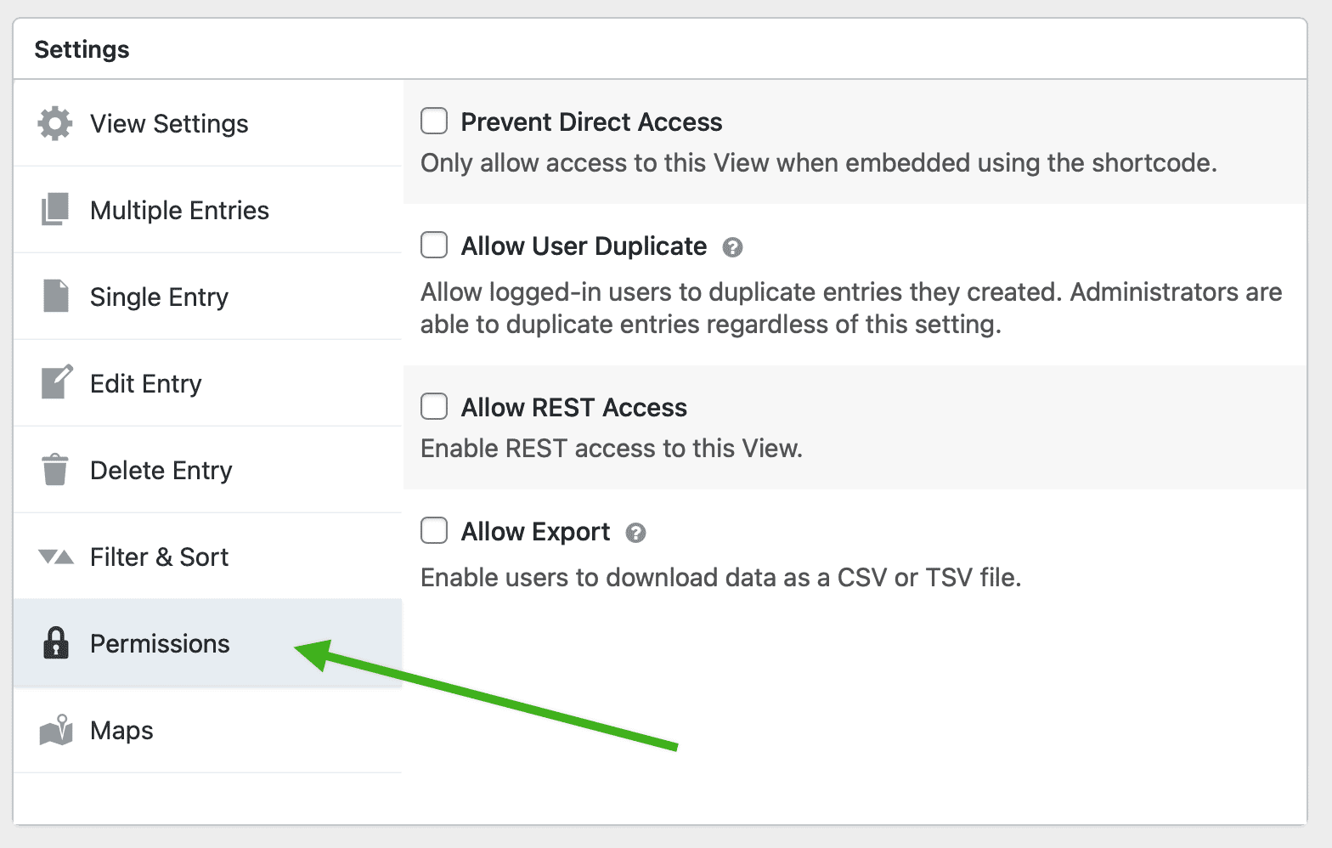The height and width of the screenshot is (848, 1332).
Task: Click the map pin icon beside Maps
Action: click(x=54, y=730)
